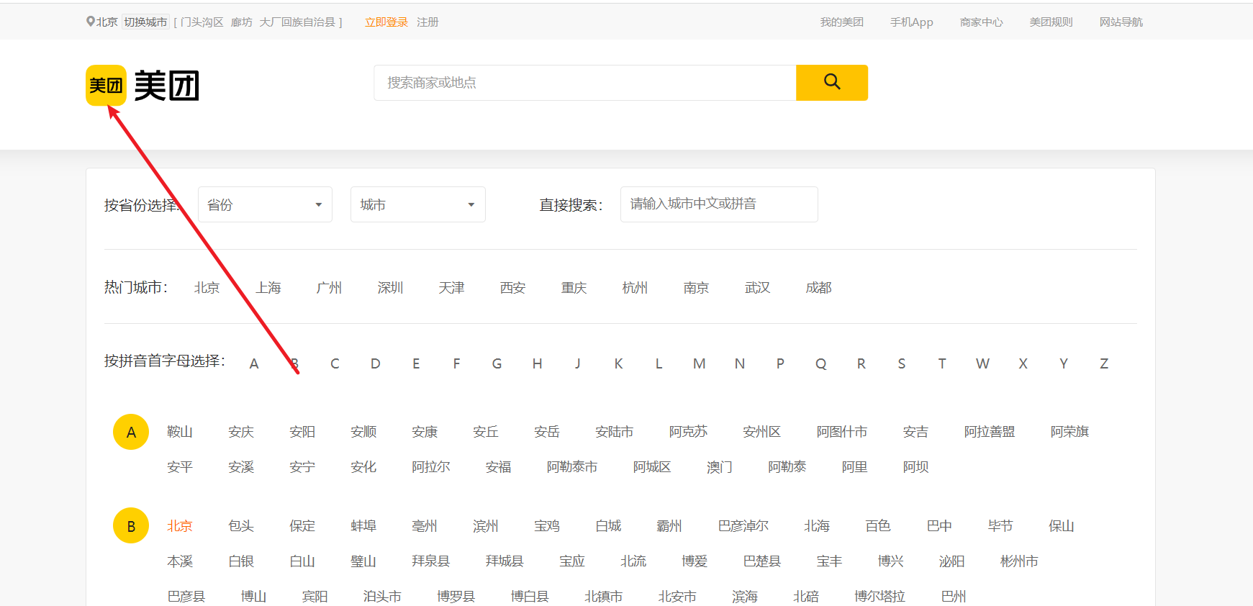Click the 大厂回族自治县 nearby link
The height and width of the screenshot is (606, 1253).
[297, 22]
